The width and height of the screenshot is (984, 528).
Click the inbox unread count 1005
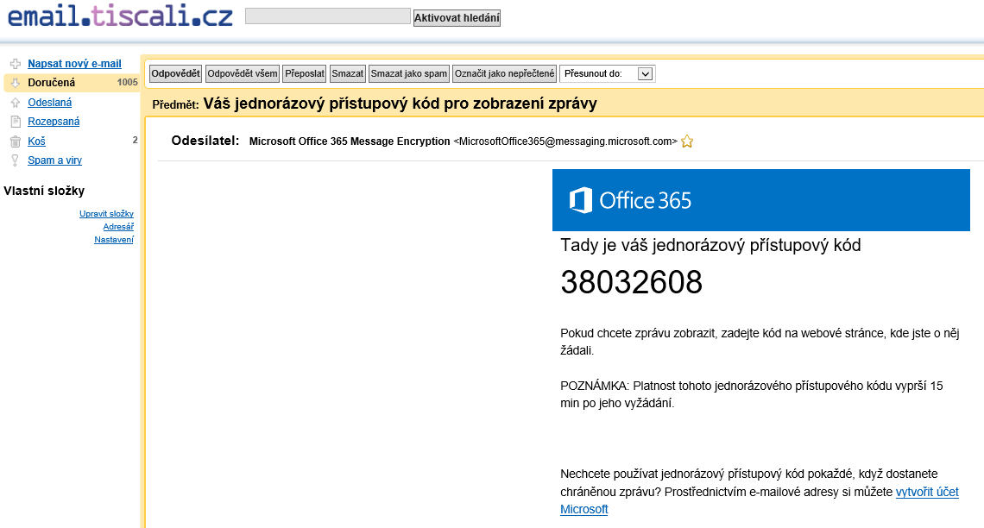(x=128, y=83)
